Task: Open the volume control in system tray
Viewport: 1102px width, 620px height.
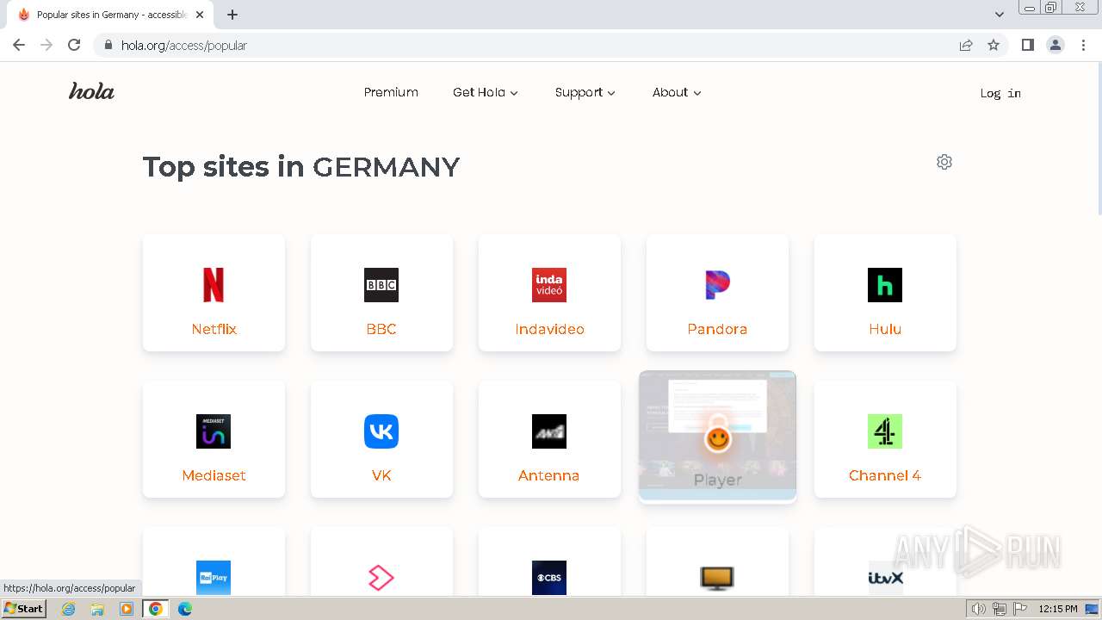Action: 979,609
